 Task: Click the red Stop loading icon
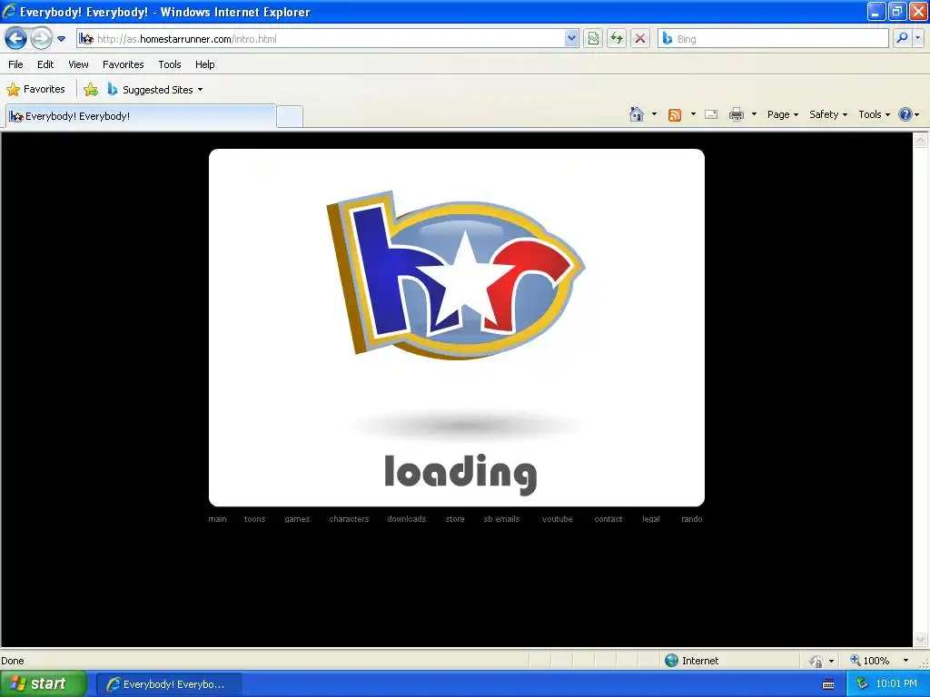click(x=640, y=38)
